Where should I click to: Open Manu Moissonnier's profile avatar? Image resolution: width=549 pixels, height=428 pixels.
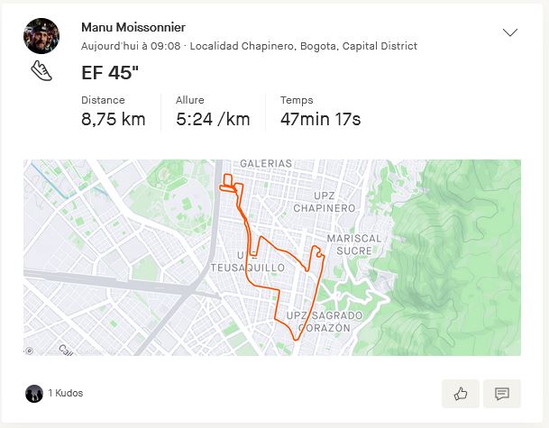click(41, 36)
